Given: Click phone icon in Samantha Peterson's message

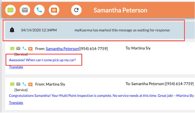Looking at the screenshot, I should tap(24, 48).
